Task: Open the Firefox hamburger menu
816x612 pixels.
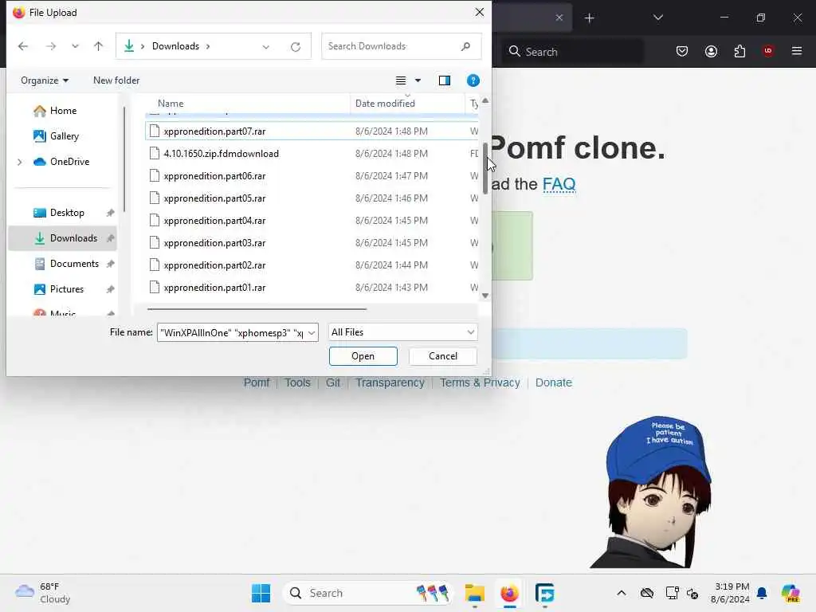Action: (x=797, y=51)
